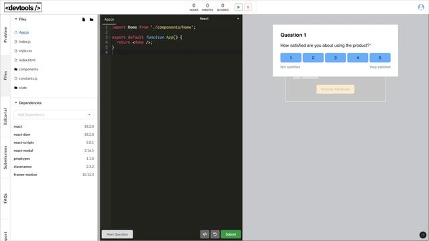Image resolution: width=429 pixels, height=241 pixels.
Task: Select satisfaction rating 5
Action: pos(380,58)
